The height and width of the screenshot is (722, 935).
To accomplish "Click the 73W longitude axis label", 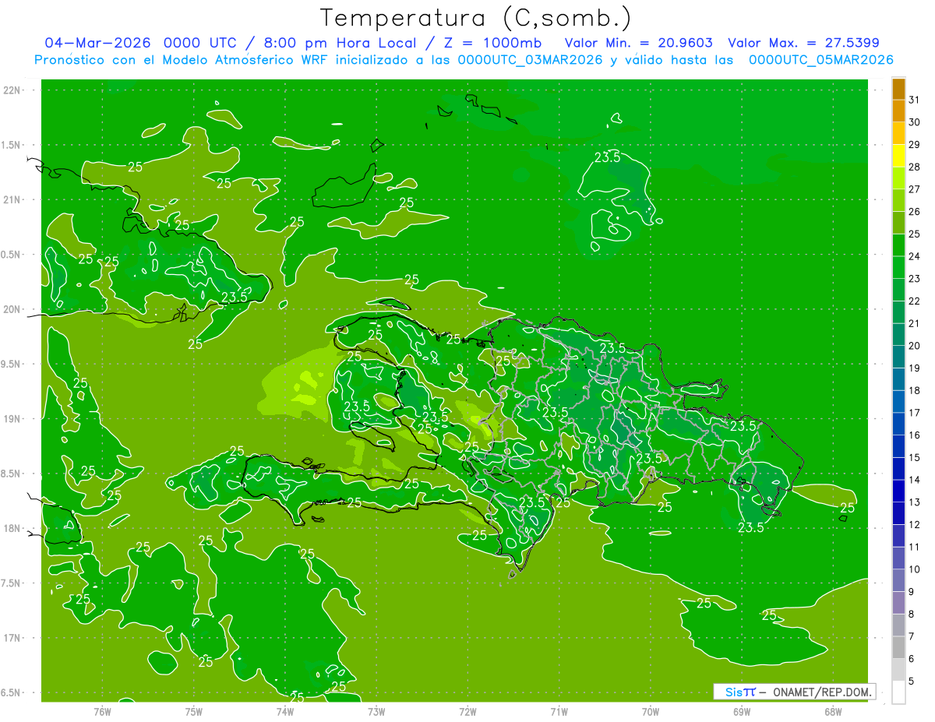I will [x=376, y=711].
